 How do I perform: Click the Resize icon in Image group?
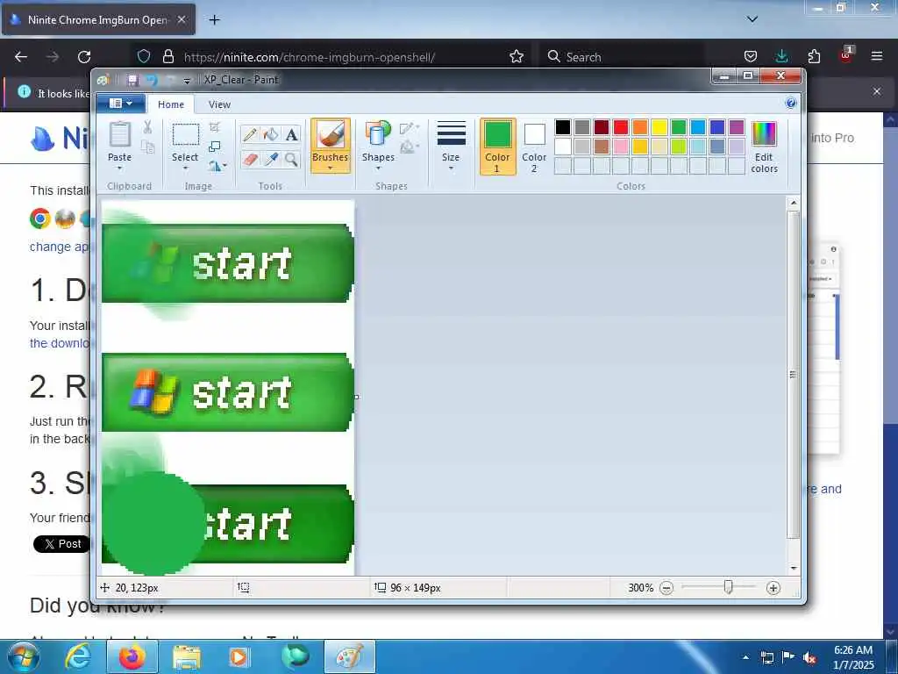tap(215, 147)
